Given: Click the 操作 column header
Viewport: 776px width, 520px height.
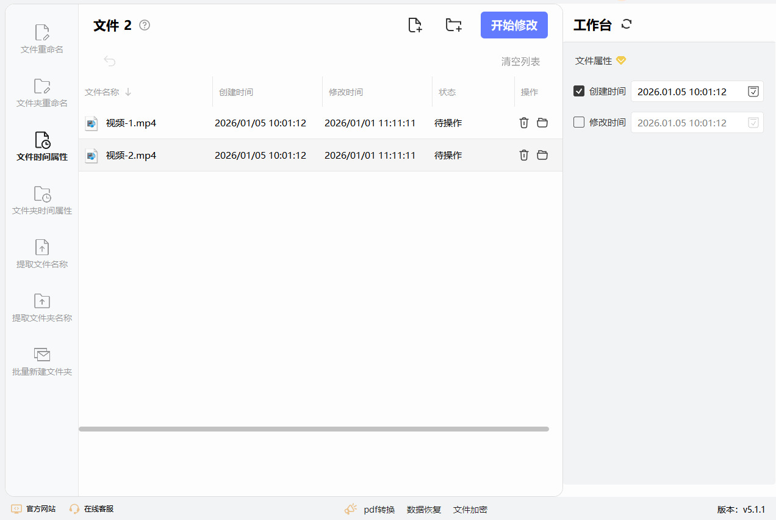Looking at the screenshot, I should [x=530, y=92].
